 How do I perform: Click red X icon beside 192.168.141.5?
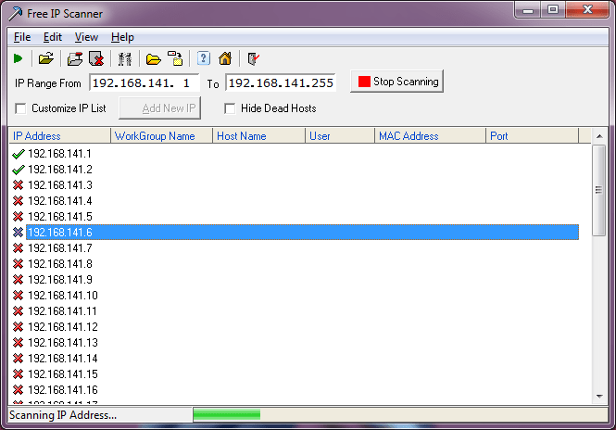click(19, 217)
